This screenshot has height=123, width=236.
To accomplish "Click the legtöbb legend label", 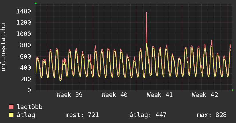I will click(29, 107).
